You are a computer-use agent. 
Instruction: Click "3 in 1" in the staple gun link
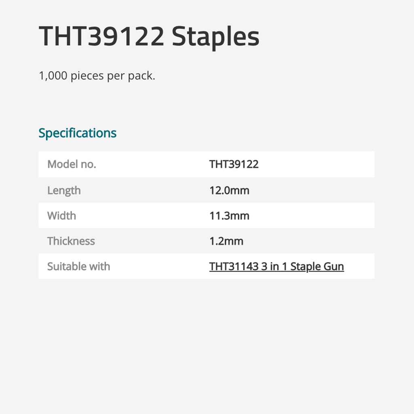(275, 266)
